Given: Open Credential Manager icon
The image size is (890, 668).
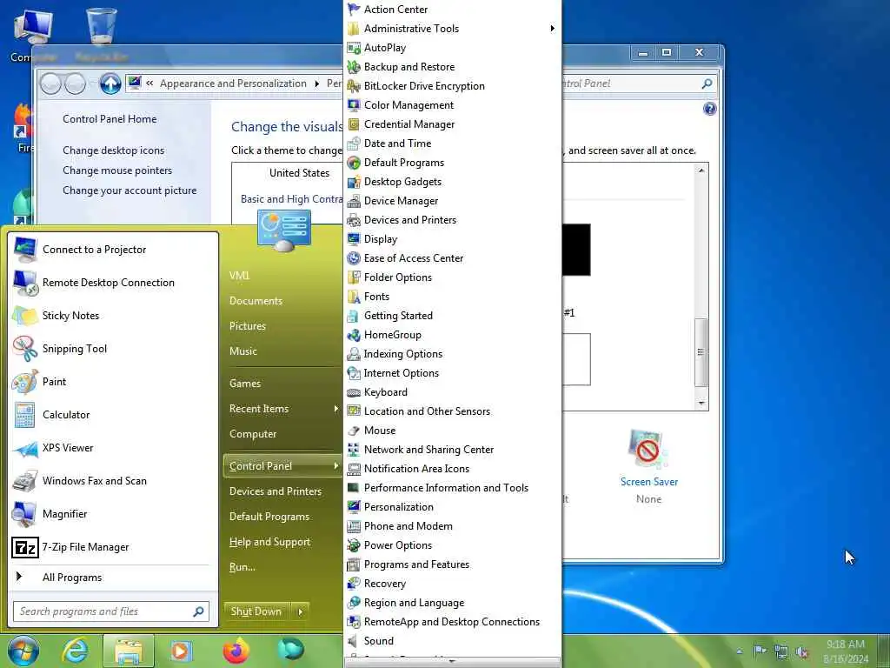Looking at the screenshot, I should click(354, 124).
